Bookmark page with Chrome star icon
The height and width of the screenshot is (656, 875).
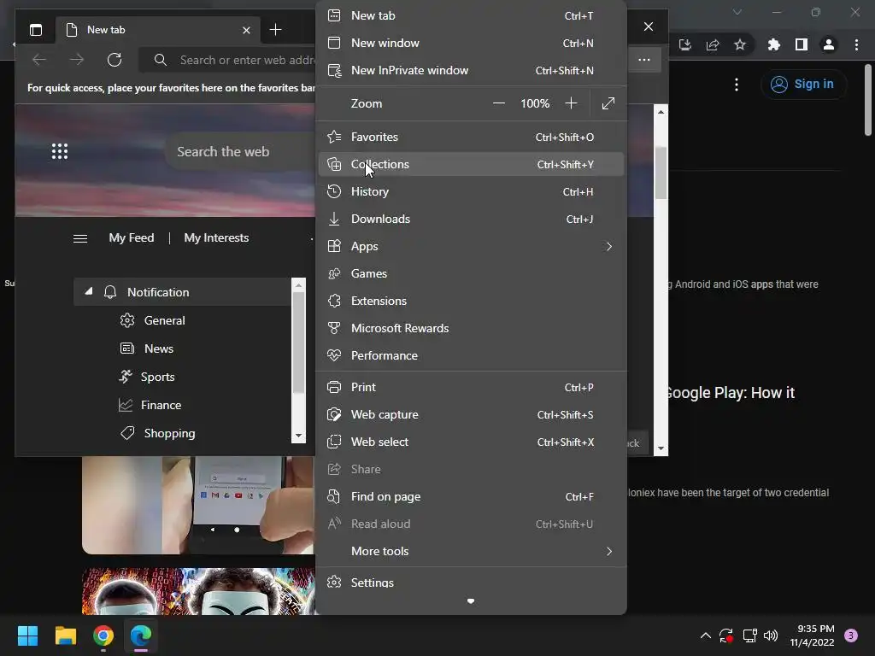pyautogui.click(x=740, y=44)
